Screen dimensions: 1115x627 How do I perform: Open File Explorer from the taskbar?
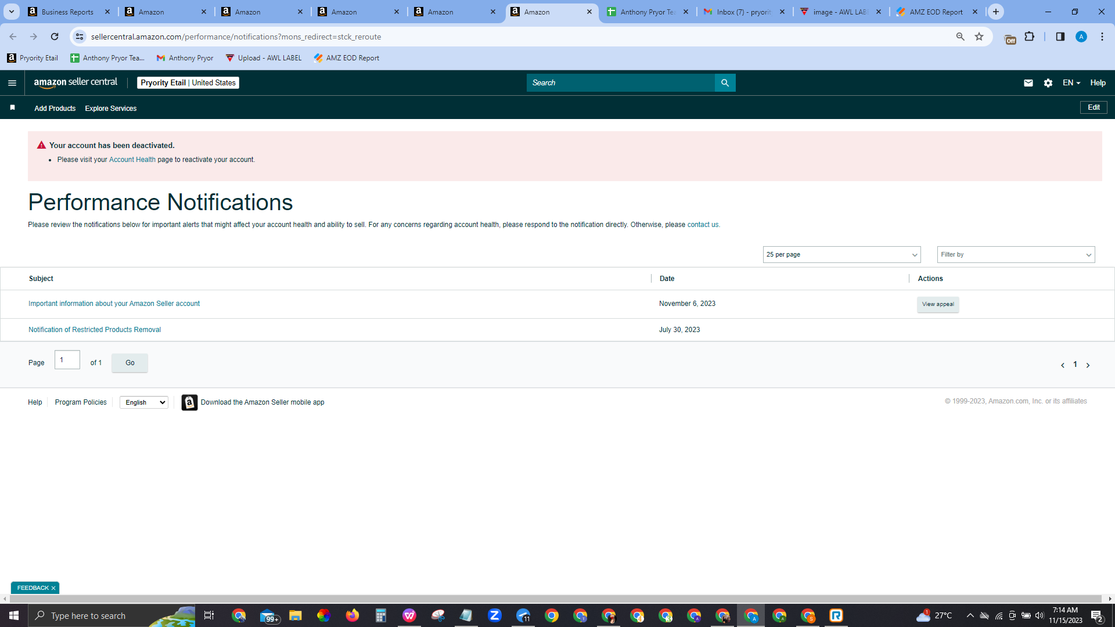(295, 615)
